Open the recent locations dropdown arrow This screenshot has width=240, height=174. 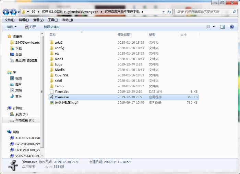coord(19,12)
